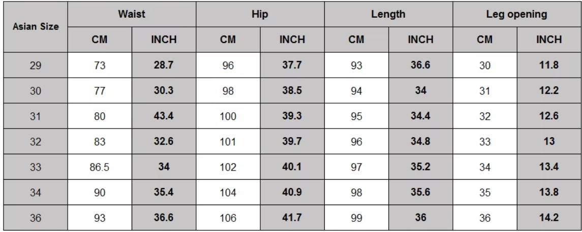582x232 pixels.
Task: Click the waist inch value 43.4
Action: (164, 116)
